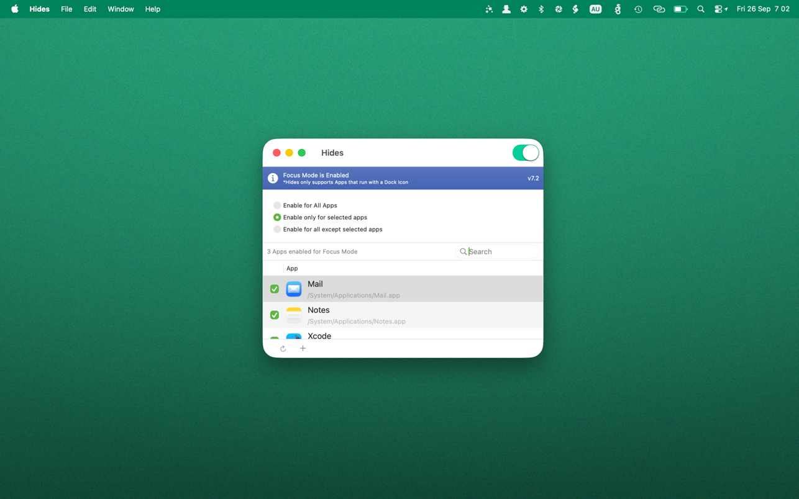799x499 pixels.
Task: Minimize the Hides window
Action: pos(289,153)
